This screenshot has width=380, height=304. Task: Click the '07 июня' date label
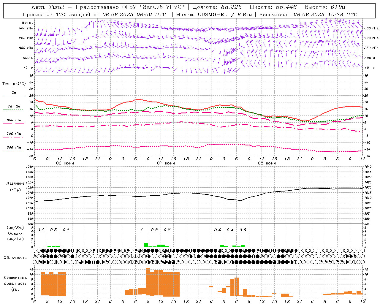[x=166, y=163]
